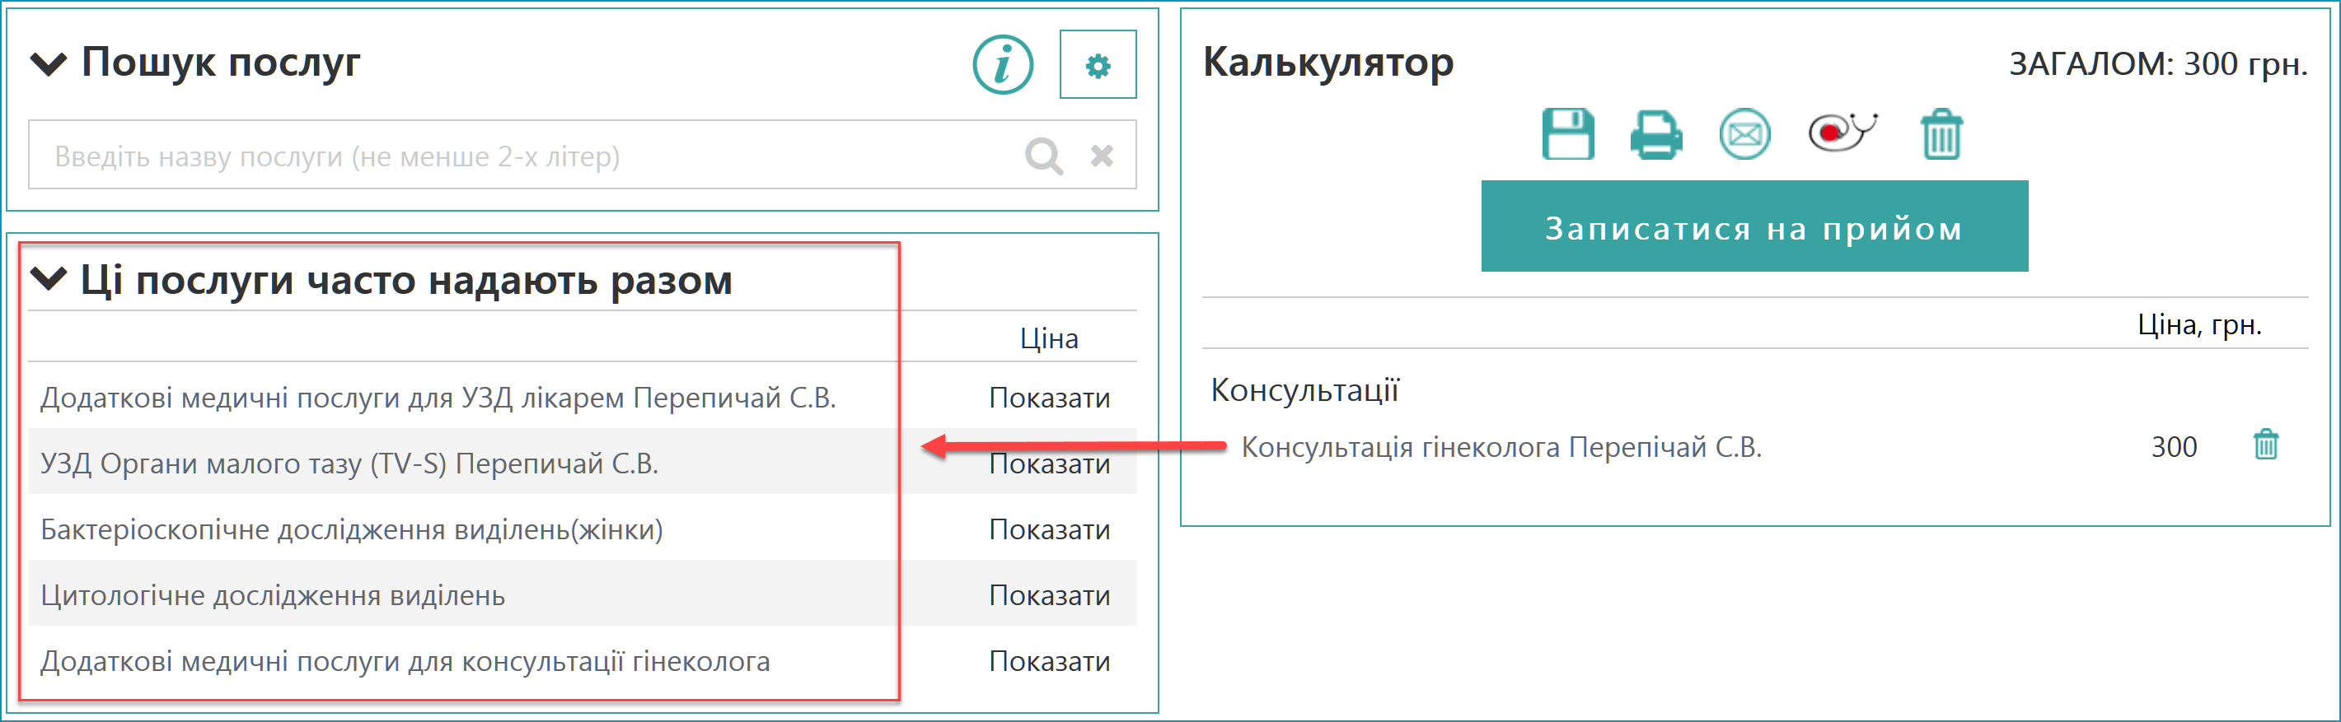
Task: Send calculation by email envelope icon
Action: click(1744, 134)
